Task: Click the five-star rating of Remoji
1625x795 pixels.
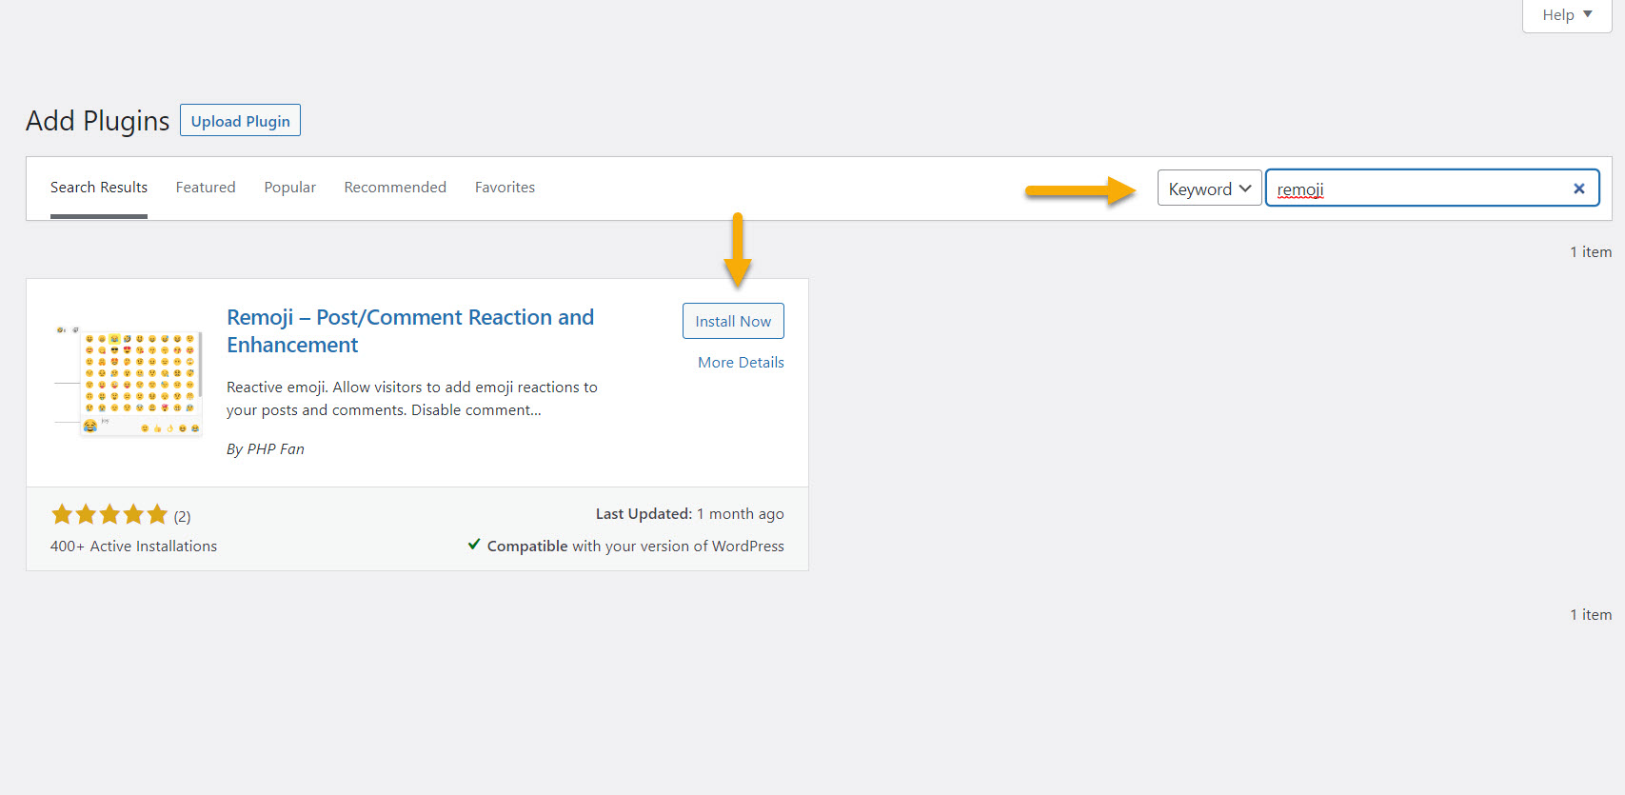Action: 109,515
